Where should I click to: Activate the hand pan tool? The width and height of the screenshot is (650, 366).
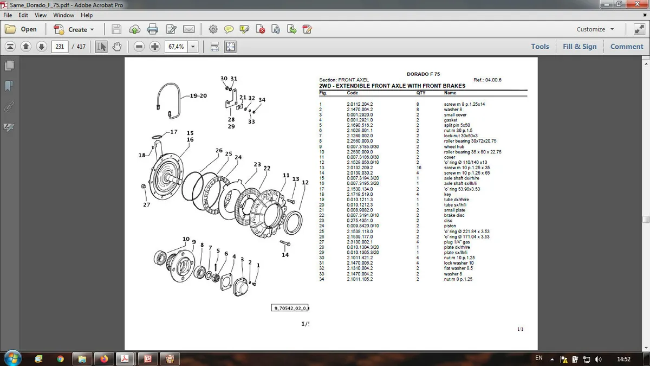pyautogui.click(x=116, y=47)
